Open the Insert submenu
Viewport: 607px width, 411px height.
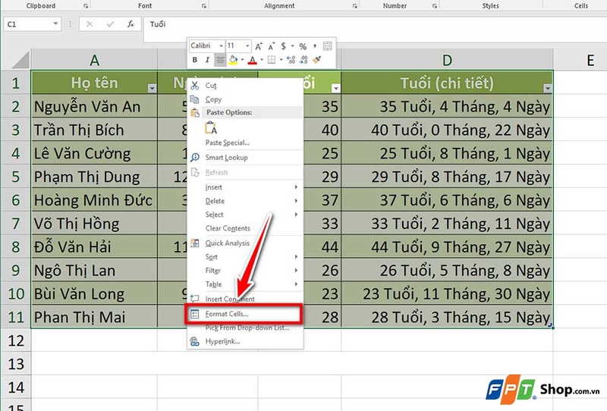[245, 187]
